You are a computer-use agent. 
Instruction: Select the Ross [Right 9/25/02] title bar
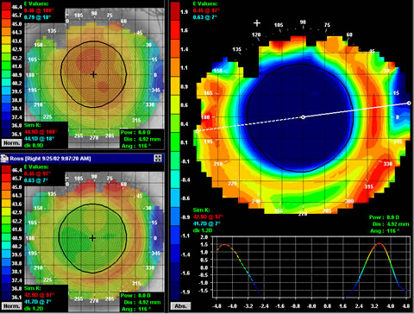coord(82,158)
